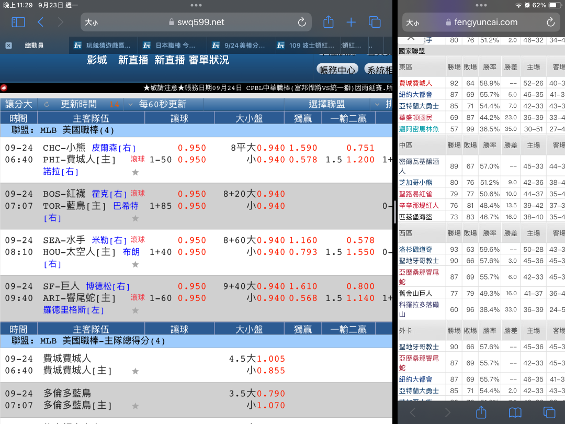The image size is (565, 424).
Task: Open the 邁阿密馬林魚 team link in the standings
Action: pos(419,129)
